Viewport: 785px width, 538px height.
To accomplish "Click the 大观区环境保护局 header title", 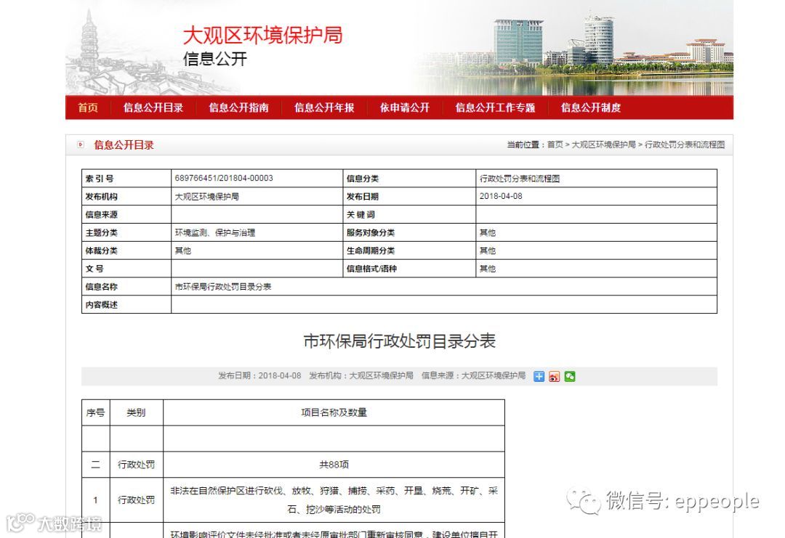I will [263, 35].
